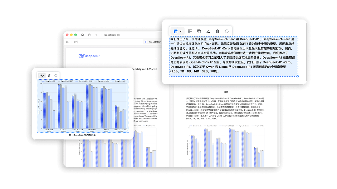Add a new tab with the plus icon

click(96, 35)
